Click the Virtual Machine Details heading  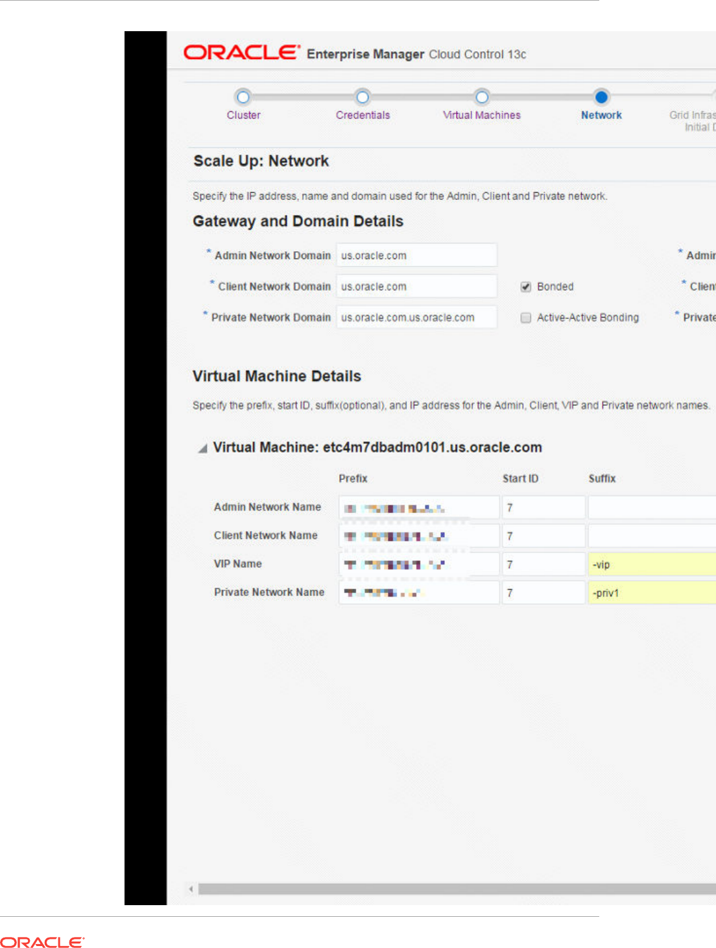click(277, 376)
